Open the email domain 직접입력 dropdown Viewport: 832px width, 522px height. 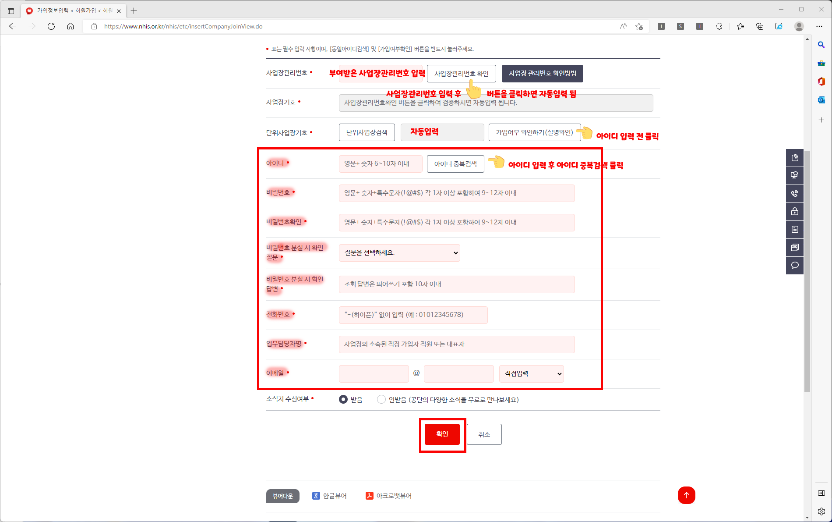pyautogui.click(x=532, y=374)
